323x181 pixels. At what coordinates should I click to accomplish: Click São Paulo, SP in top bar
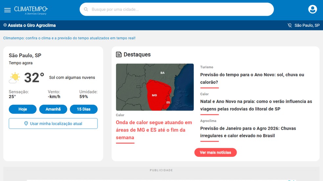tap(307, 25)
